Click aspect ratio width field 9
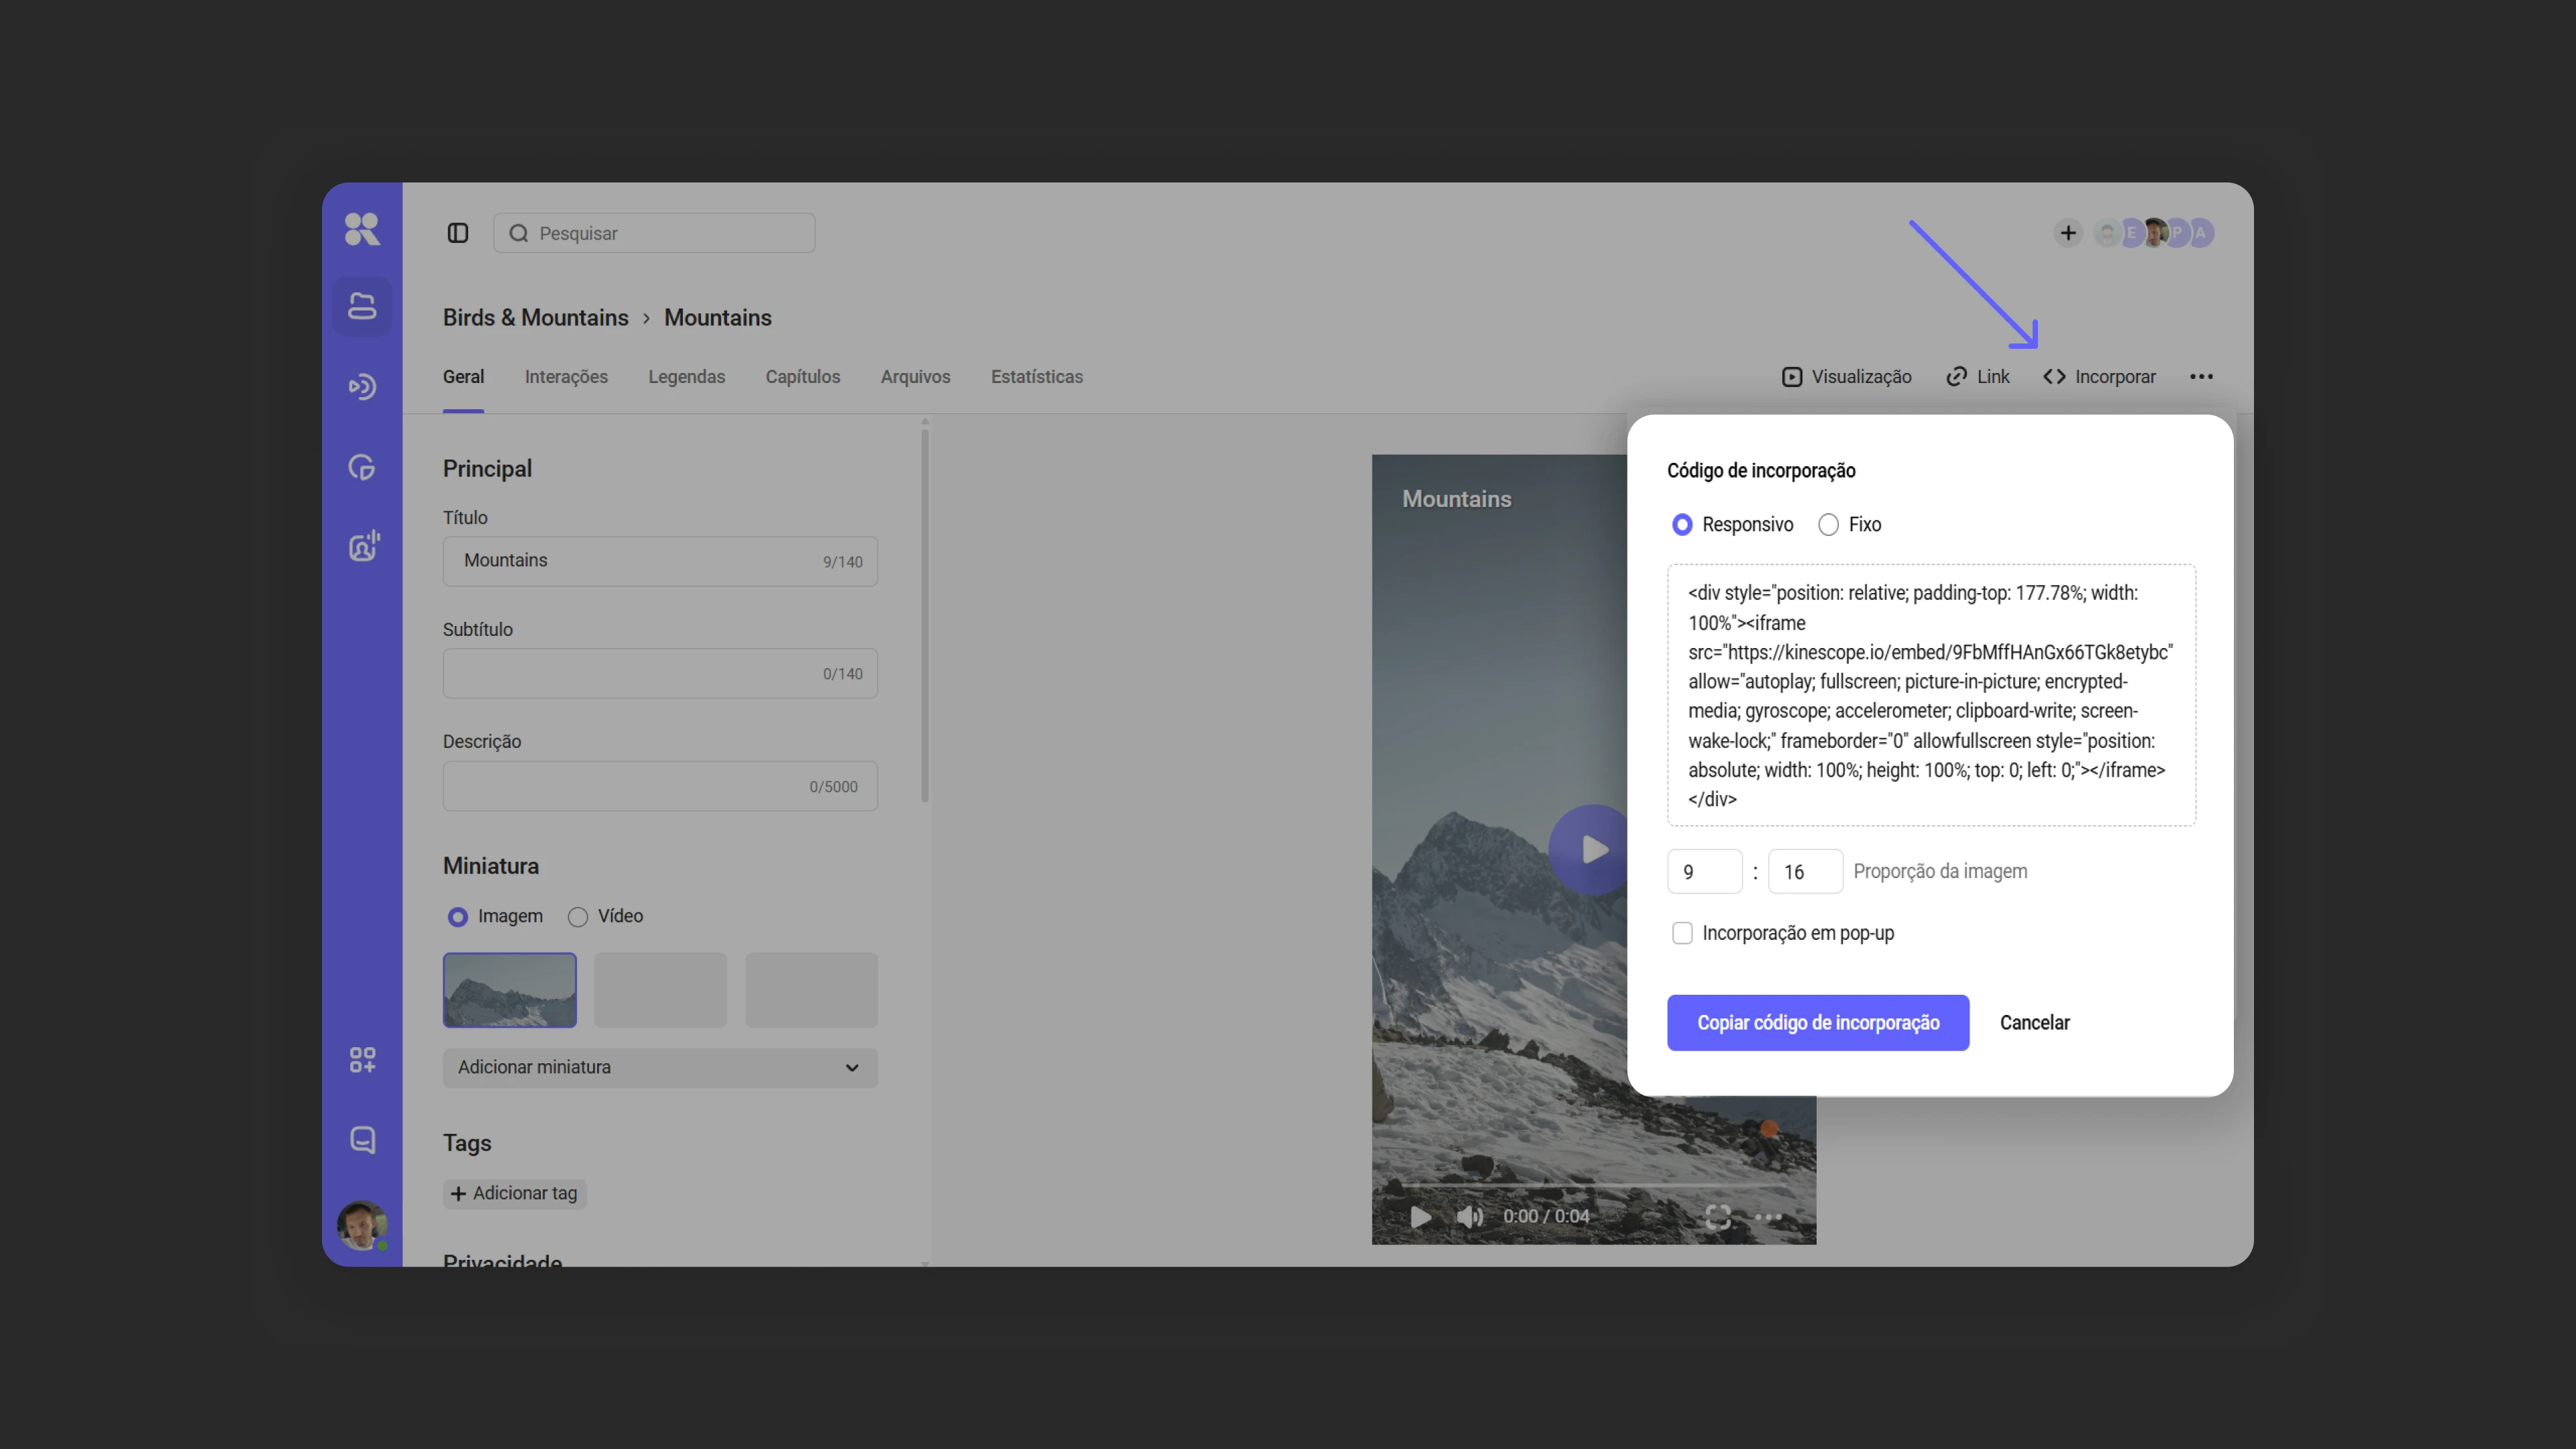Image resolution: width=2576 pixels, height=1449 pixels. click(1704, 872)
